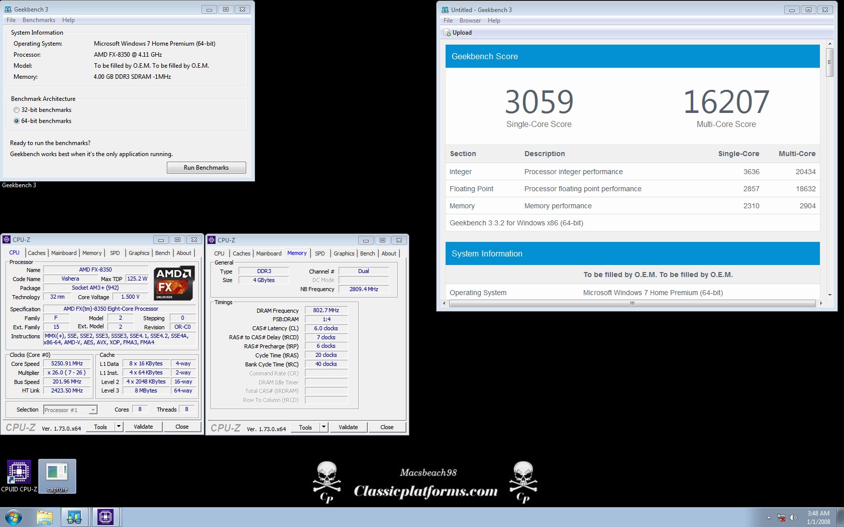Click the Multiplier value x 26.0
Screen dimensions: 844x527
point(67,372)
